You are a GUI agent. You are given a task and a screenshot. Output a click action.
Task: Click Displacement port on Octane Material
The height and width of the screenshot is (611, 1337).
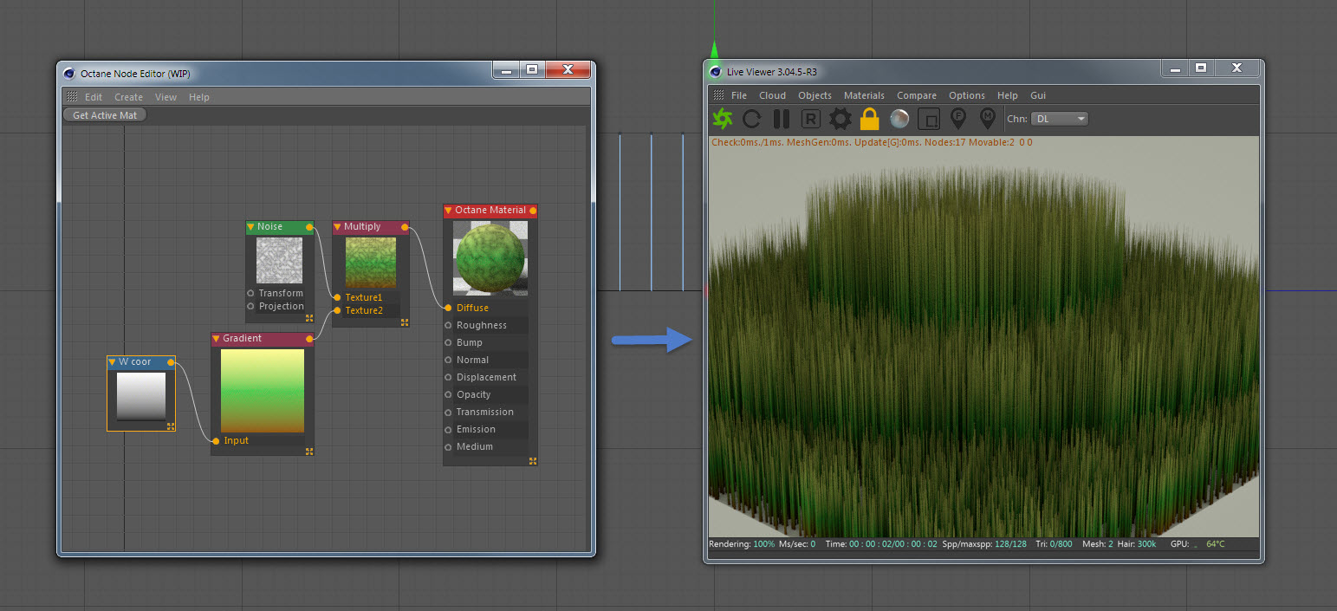coord(448,377)
